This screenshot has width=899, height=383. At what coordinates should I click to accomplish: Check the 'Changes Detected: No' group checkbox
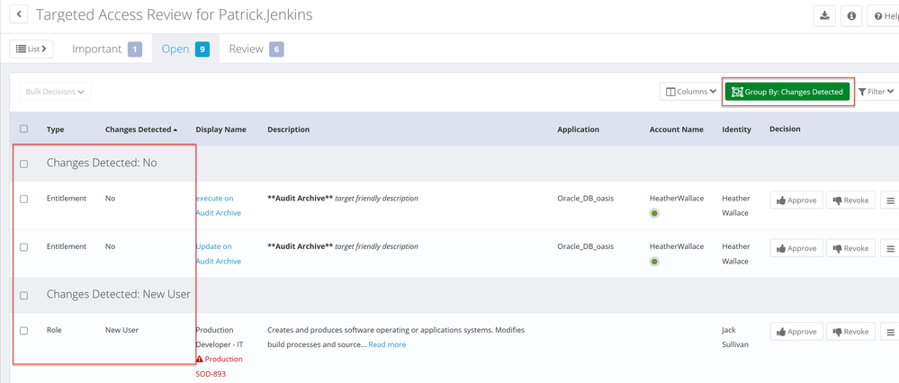pos(24,164)
